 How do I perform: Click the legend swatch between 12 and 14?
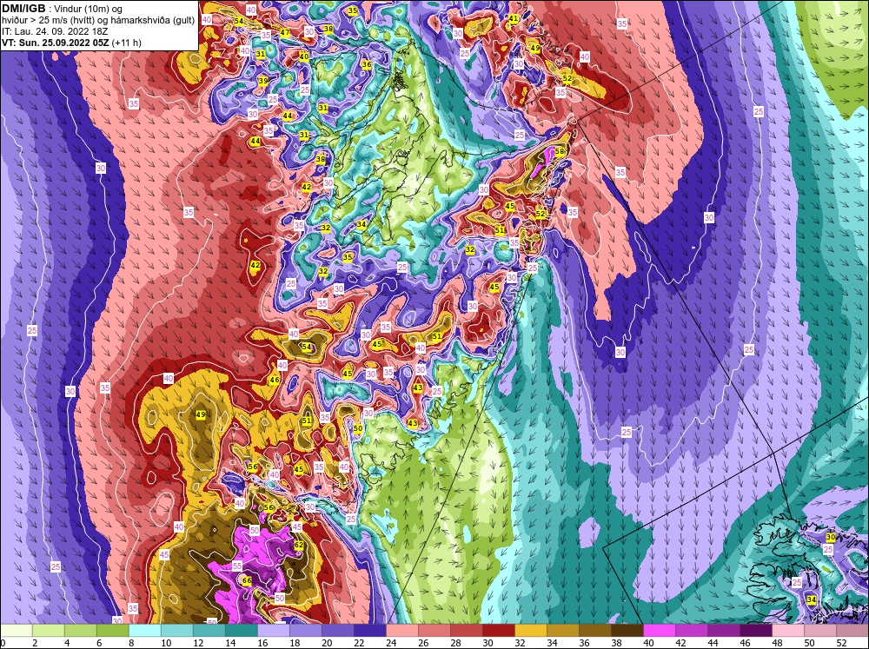click(209, 631)
